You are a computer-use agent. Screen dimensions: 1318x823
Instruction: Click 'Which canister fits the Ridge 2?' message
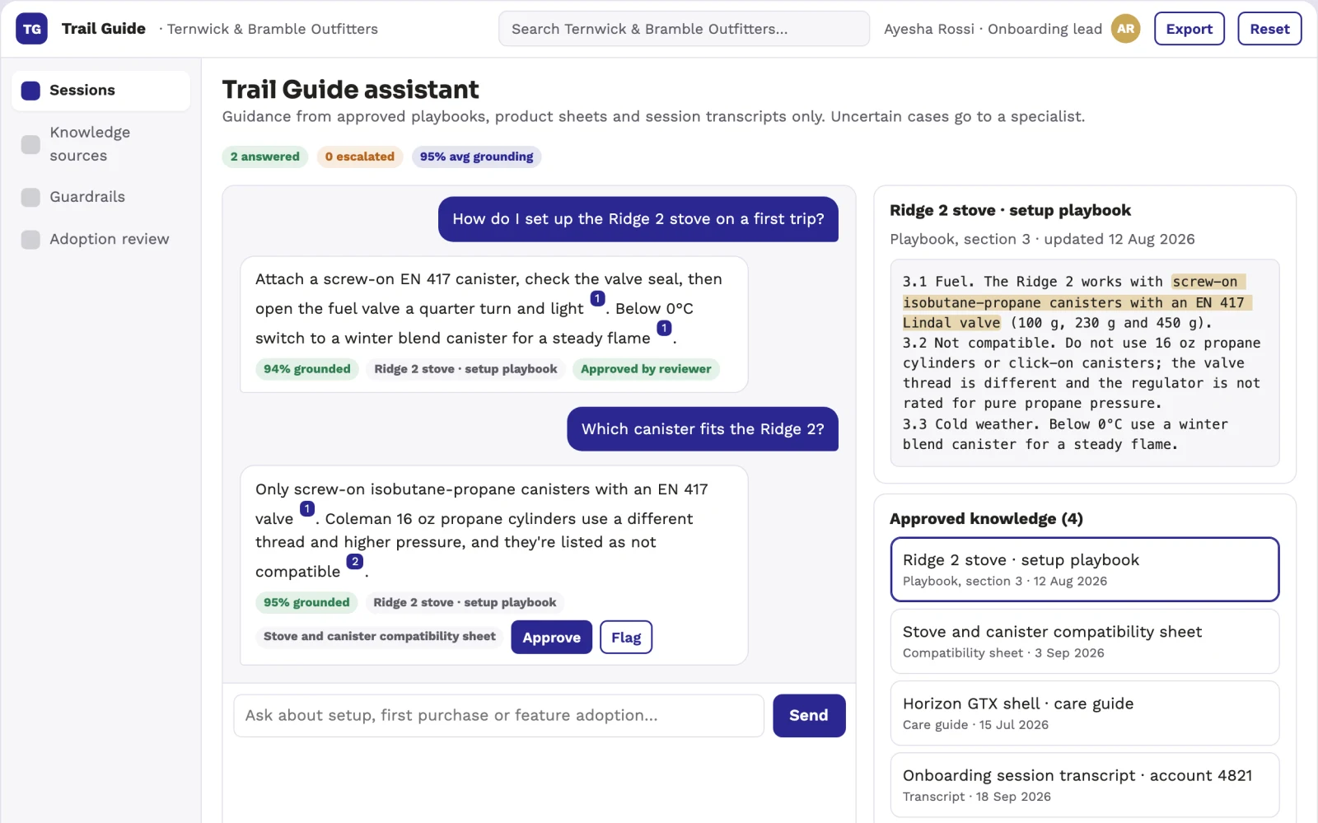point(703,429)
